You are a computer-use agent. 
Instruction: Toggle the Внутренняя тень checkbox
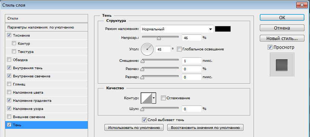(x=9, y=68)
